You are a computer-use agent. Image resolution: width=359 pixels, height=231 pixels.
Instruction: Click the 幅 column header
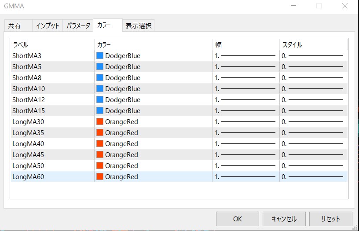click(246, 44)
